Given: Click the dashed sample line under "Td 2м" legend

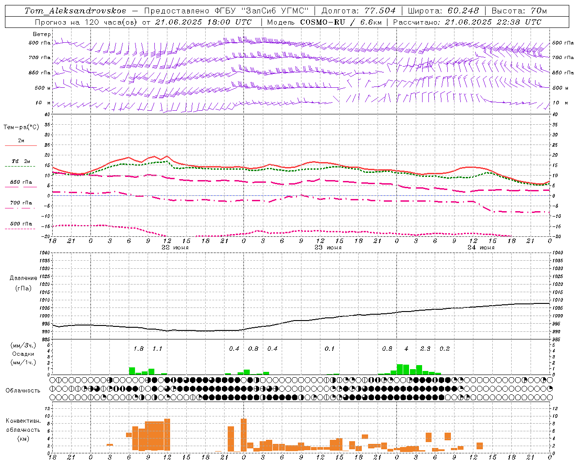Looking at the screenshot, I should [x=20, y=166].
